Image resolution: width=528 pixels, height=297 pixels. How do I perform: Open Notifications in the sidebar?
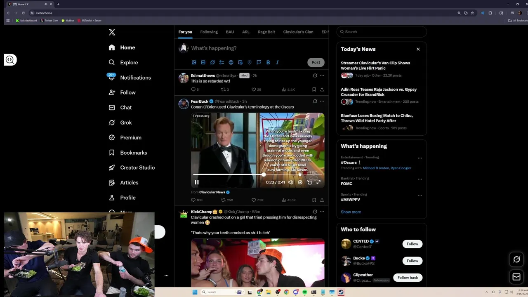130,78
